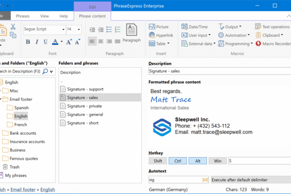Click the search magnifier icon
The width and height of the screenshot is (291, 194).
tap(45, 71)
